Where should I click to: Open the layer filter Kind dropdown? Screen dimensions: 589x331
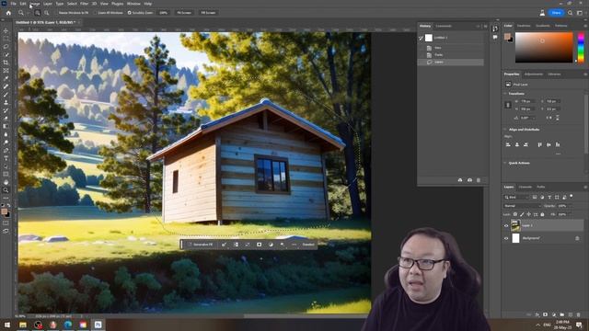(516, 197)
